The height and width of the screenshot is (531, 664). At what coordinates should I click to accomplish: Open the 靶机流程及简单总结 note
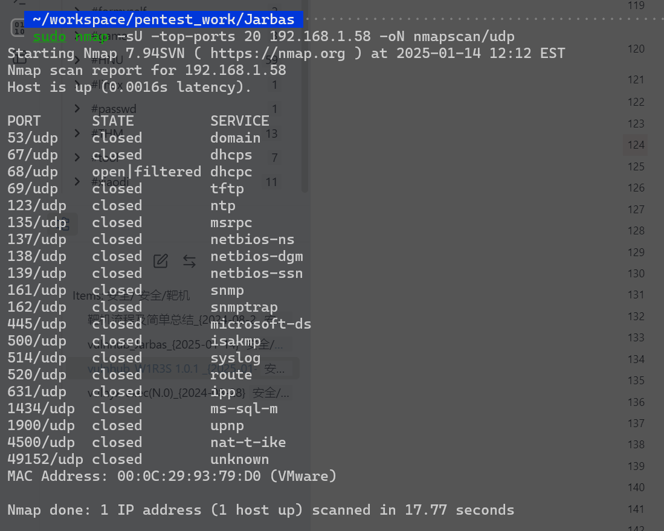(182, 320)
